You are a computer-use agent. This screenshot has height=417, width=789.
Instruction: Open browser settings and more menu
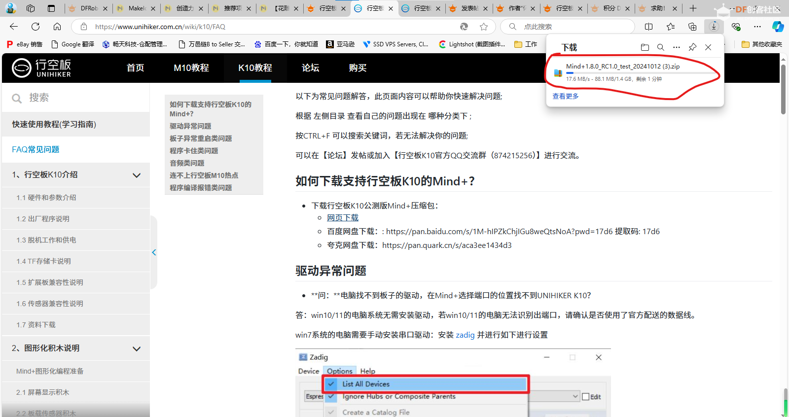pyautogui.click(x=757, y=27)
